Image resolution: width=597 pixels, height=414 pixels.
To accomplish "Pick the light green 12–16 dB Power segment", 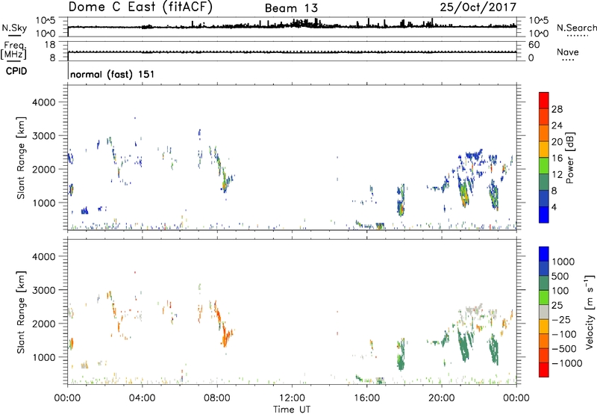I will 544,166.
